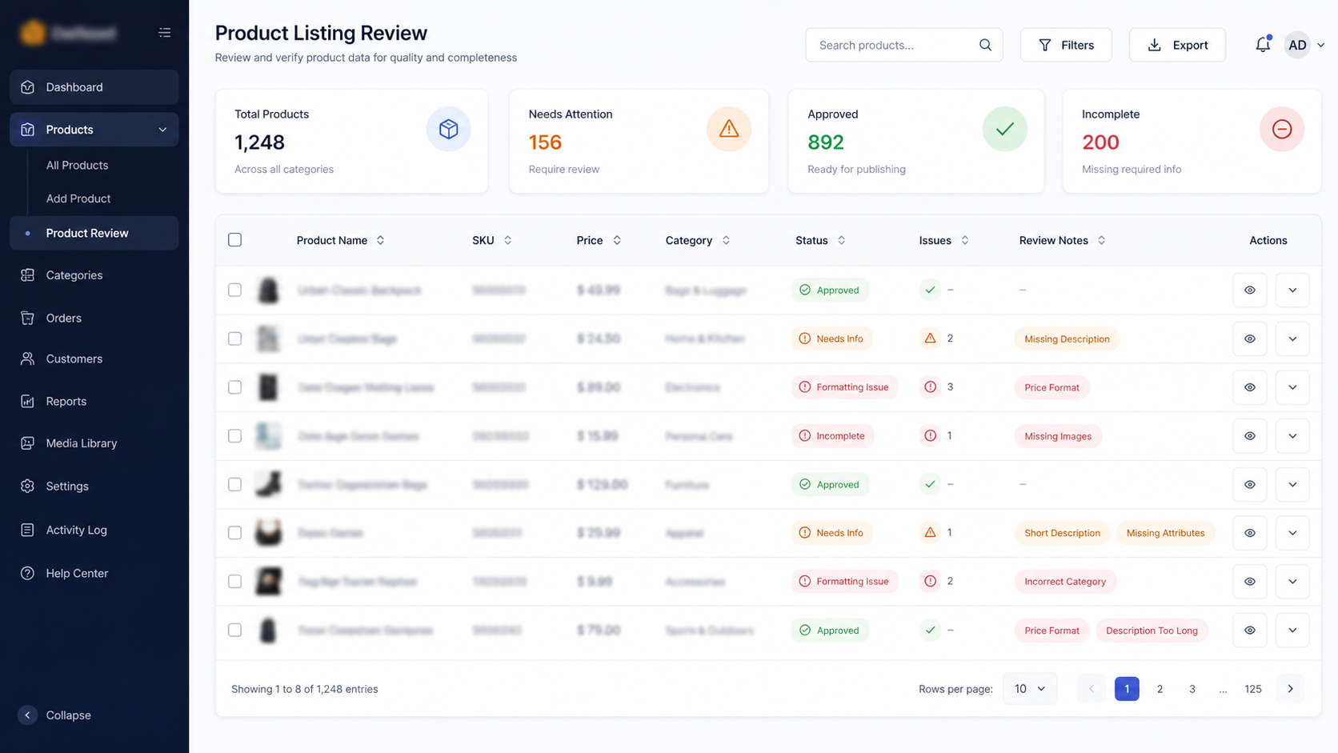Click the notification bell icon

[x=1263, y=45]
